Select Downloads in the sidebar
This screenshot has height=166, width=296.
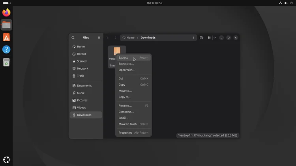click(86, 115)
